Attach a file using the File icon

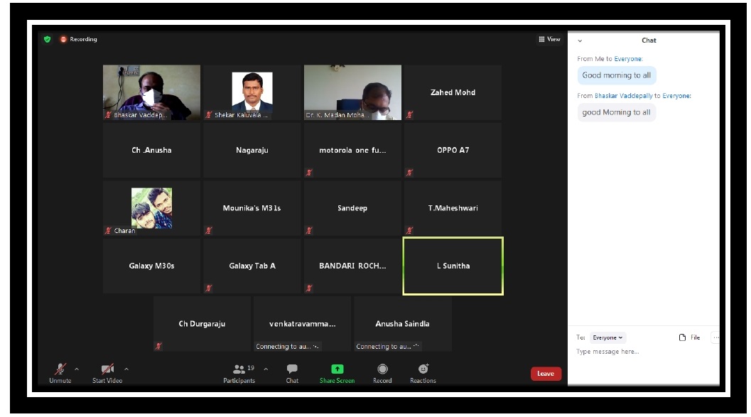[x=683, y=337]
